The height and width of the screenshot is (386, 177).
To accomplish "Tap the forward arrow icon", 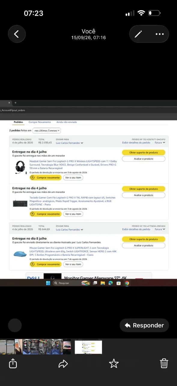I will point(63,364).
